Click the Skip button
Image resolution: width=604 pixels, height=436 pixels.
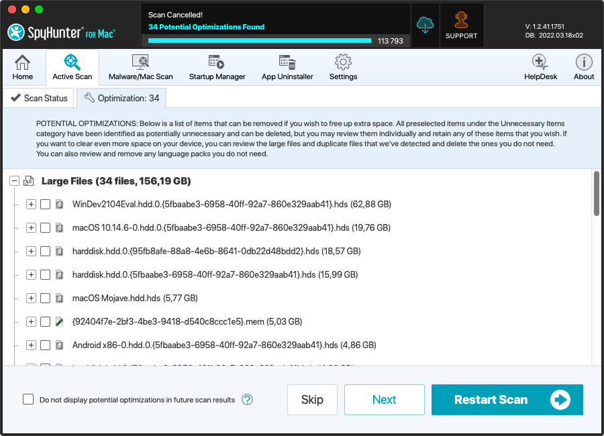312,400
